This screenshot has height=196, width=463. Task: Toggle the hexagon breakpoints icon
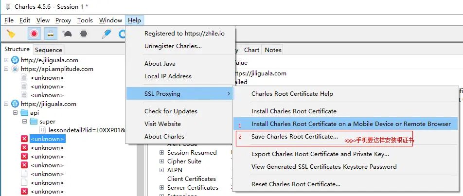click(84, 34)
